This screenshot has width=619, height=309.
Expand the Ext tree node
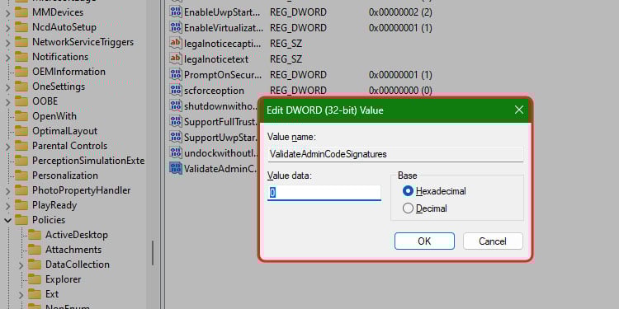(x=21, y=294)
